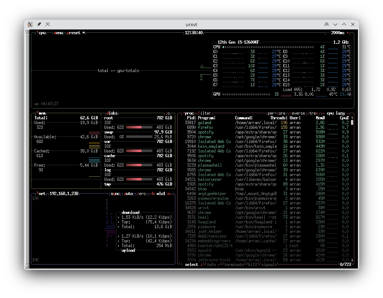Toggle the disks panel label
Image resolution: width=383 pixels, height=298 pixels.
112,113
